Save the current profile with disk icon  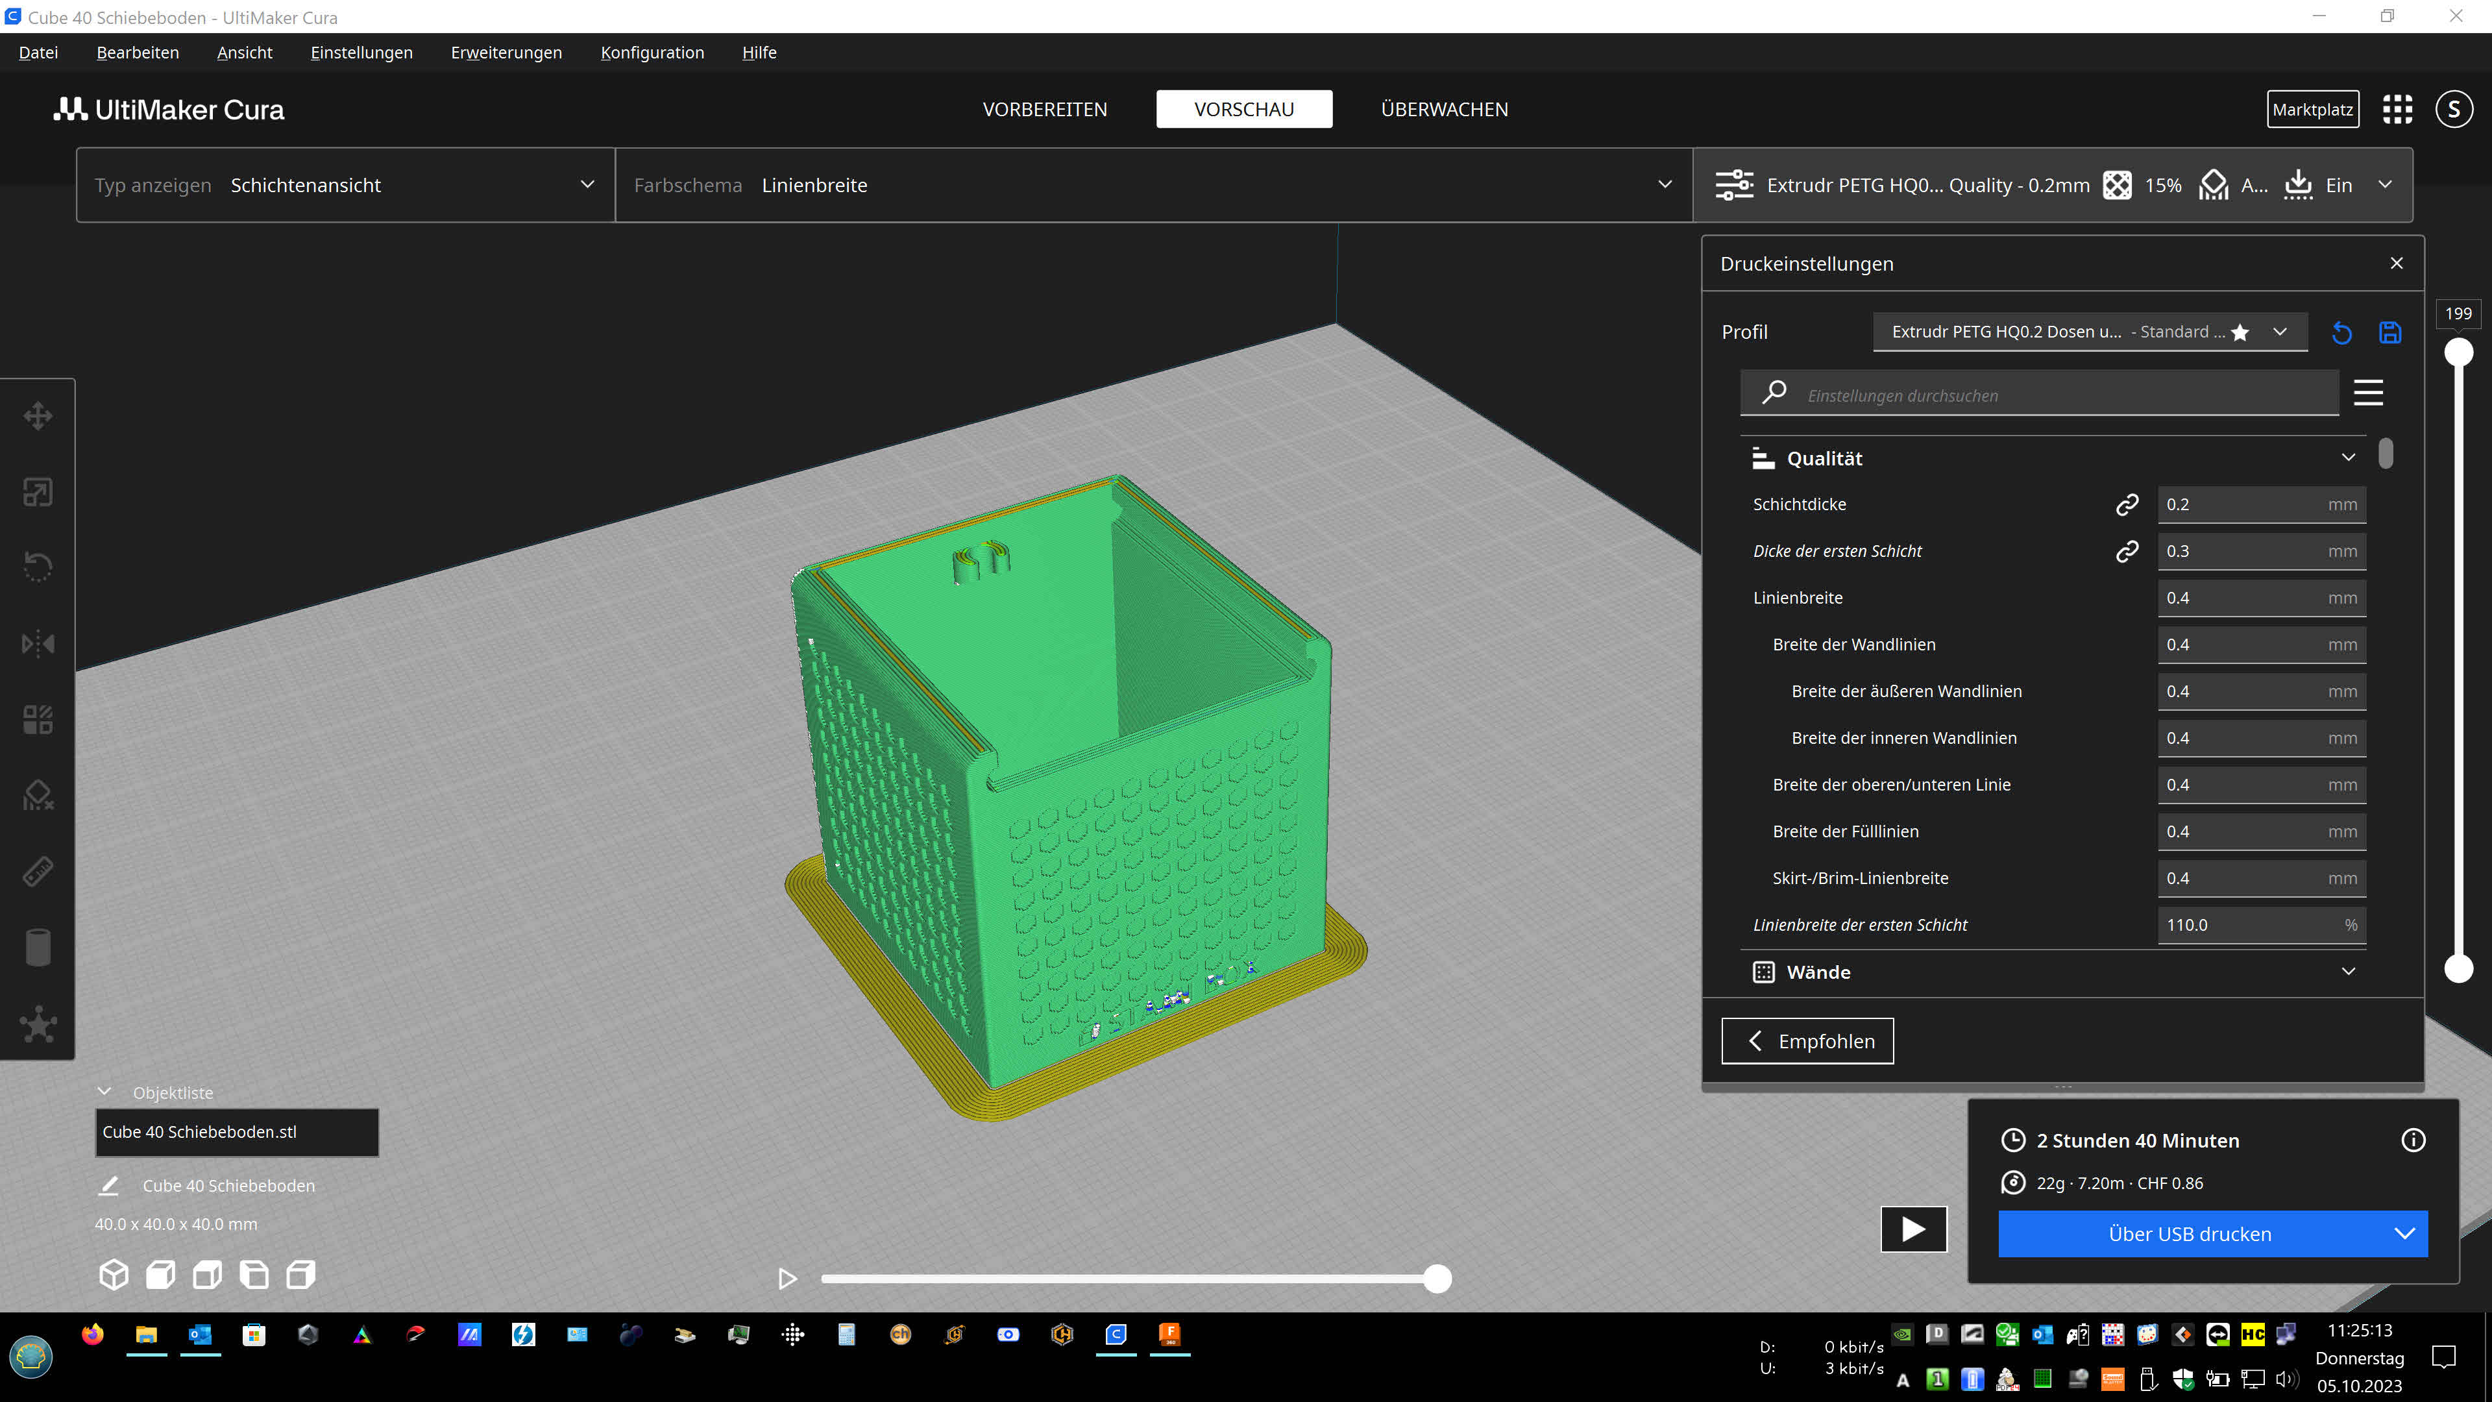[x=2389, y=333]
